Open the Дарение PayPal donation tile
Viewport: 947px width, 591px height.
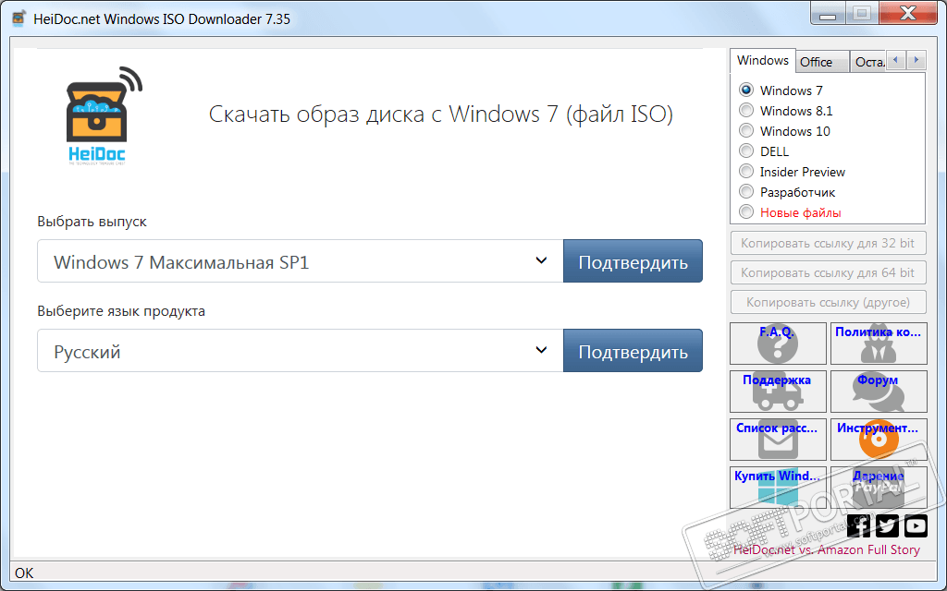[879, 488]
